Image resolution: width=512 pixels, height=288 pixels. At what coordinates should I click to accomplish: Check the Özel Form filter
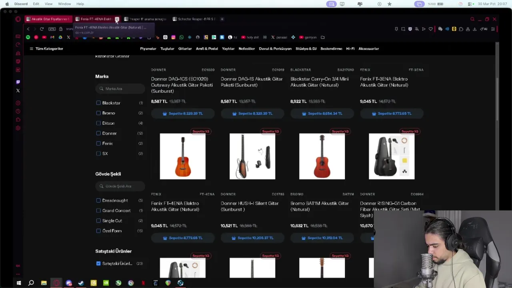click(98, 231)
